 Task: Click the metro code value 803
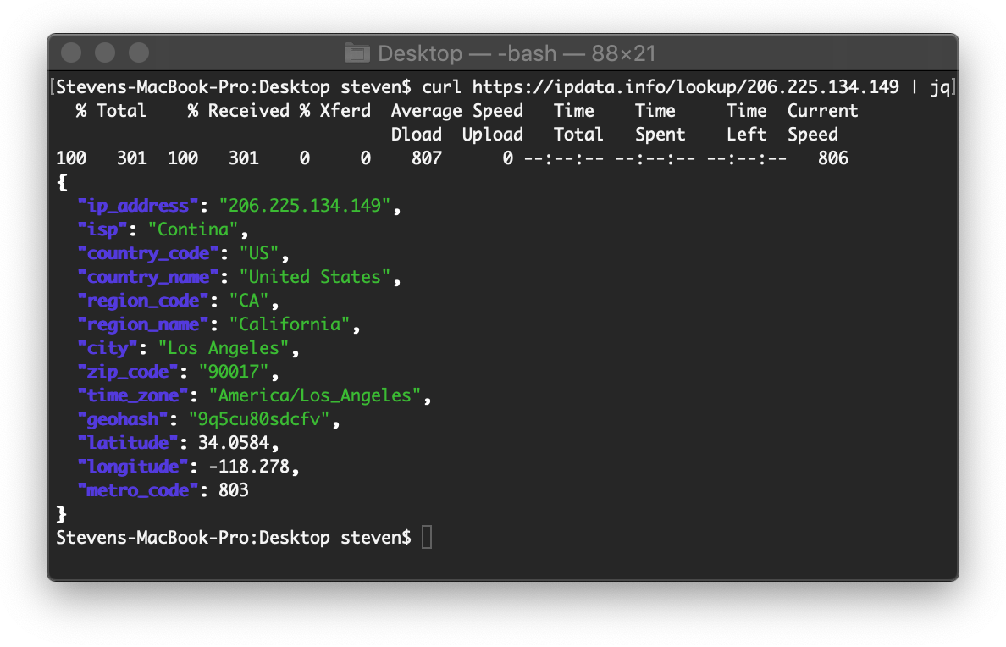(234, 490)
